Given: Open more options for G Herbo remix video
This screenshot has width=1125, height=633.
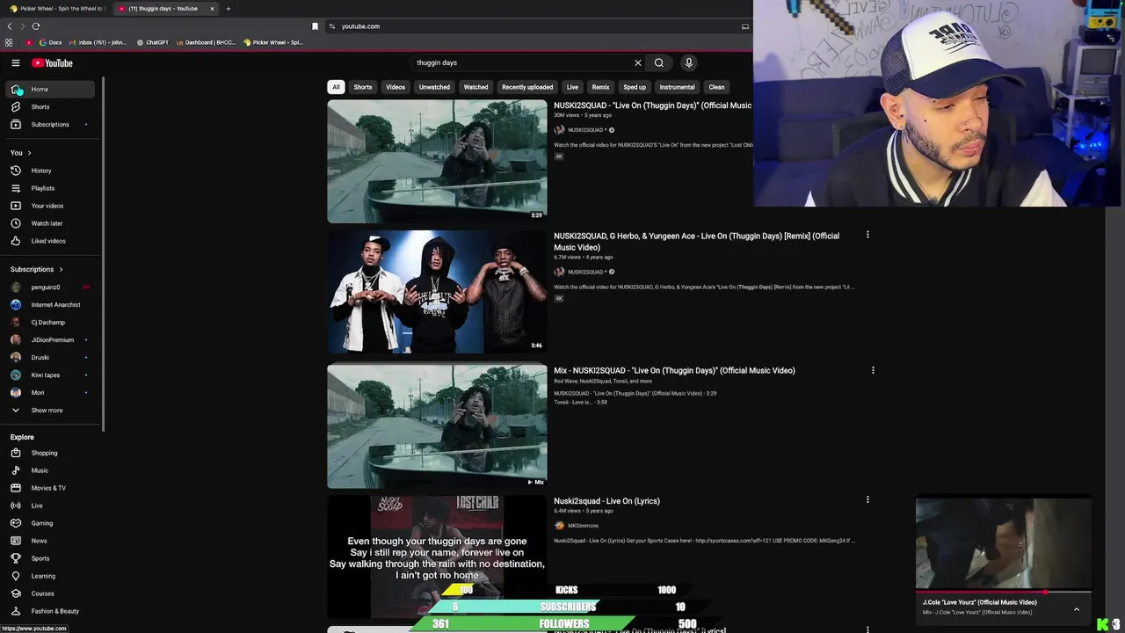Looking at the screenshot, I should coord(867,235).
